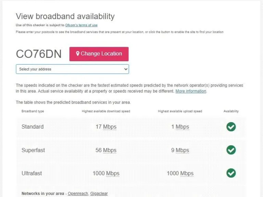Screen dimensions: 263x197
Task: Click Mbps in Ultrafast 1000 upload speed
Action: (187, 173)
